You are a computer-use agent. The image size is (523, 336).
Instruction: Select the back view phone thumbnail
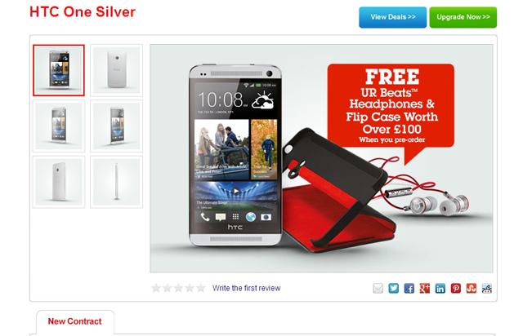tap(116, 70)
